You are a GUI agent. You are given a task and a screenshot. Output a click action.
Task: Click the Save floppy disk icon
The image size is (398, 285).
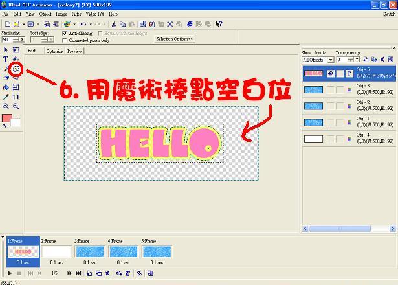click(31, 24)
